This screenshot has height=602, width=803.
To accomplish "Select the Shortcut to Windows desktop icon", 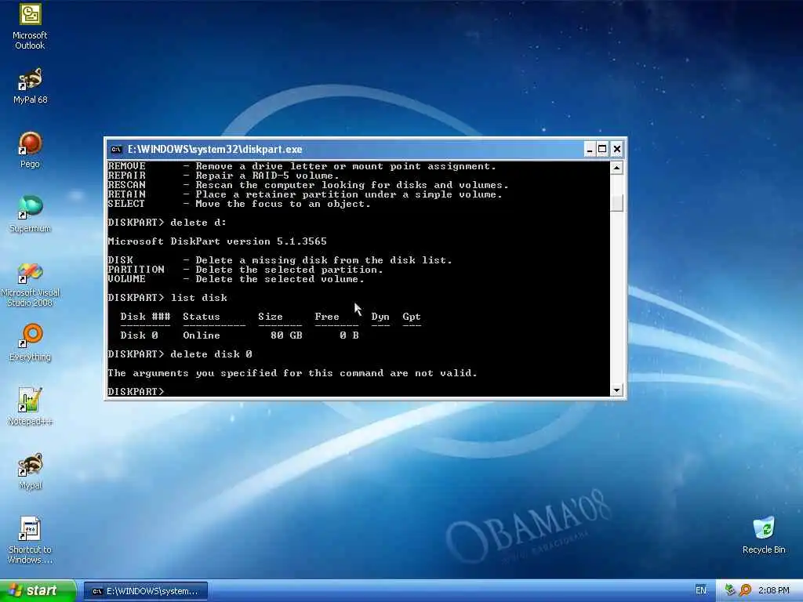I will tap(30, 541).
